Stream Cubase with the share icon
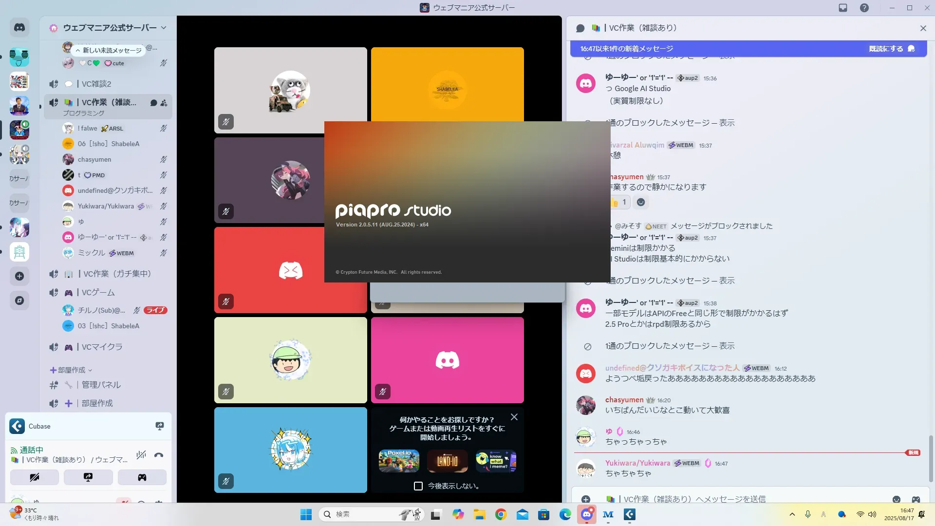The width and height of the screenshot is (935, 526). (159, 426)
